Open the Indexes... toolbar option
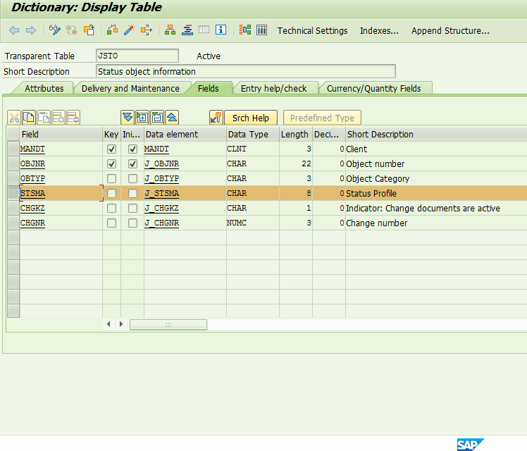The image size is (527, 451). click(379, 31)
